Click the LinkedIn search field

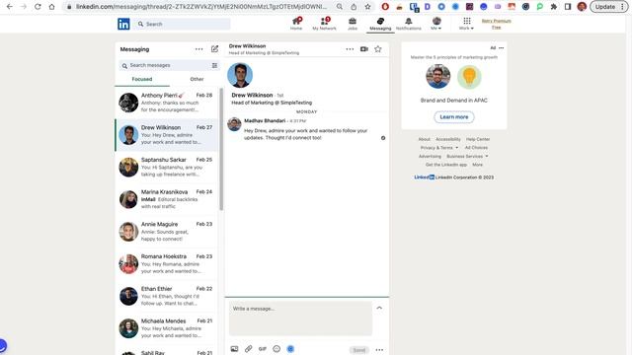[182, 24]
